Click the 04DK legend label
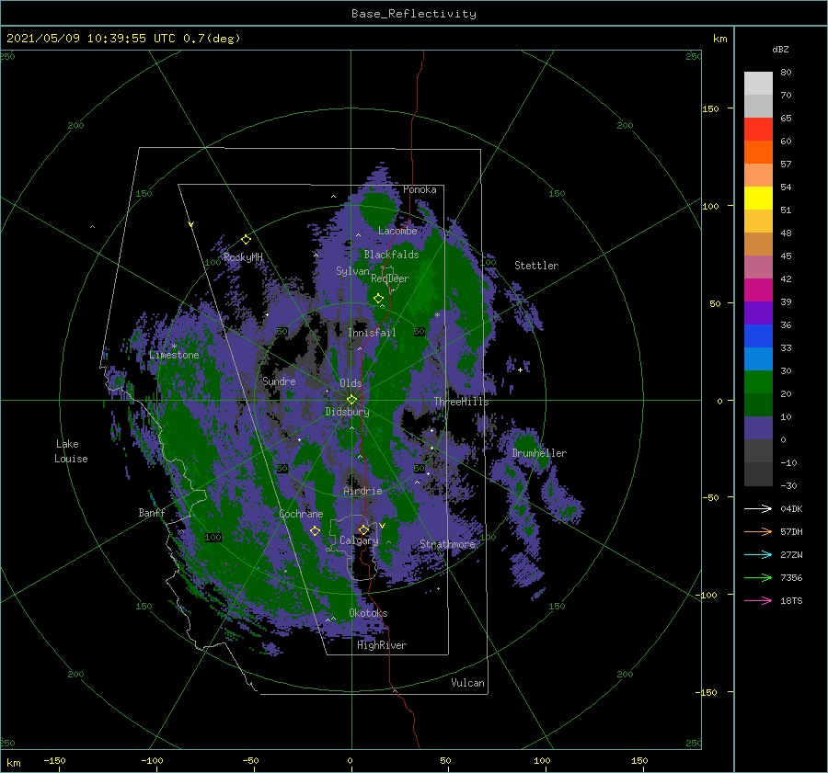Image resolution: width=828 pixels, height=773 pixels. [x=791, y=508]
